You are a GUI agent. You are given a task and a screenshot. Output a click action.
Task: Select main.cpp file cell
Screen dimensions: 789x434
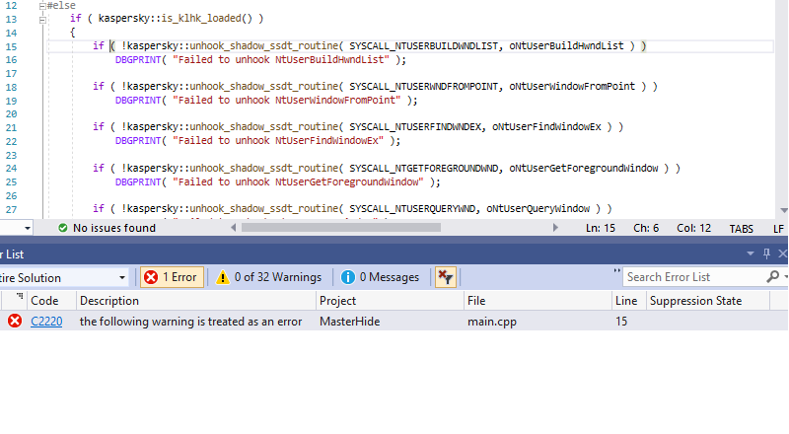click(492, 322)
